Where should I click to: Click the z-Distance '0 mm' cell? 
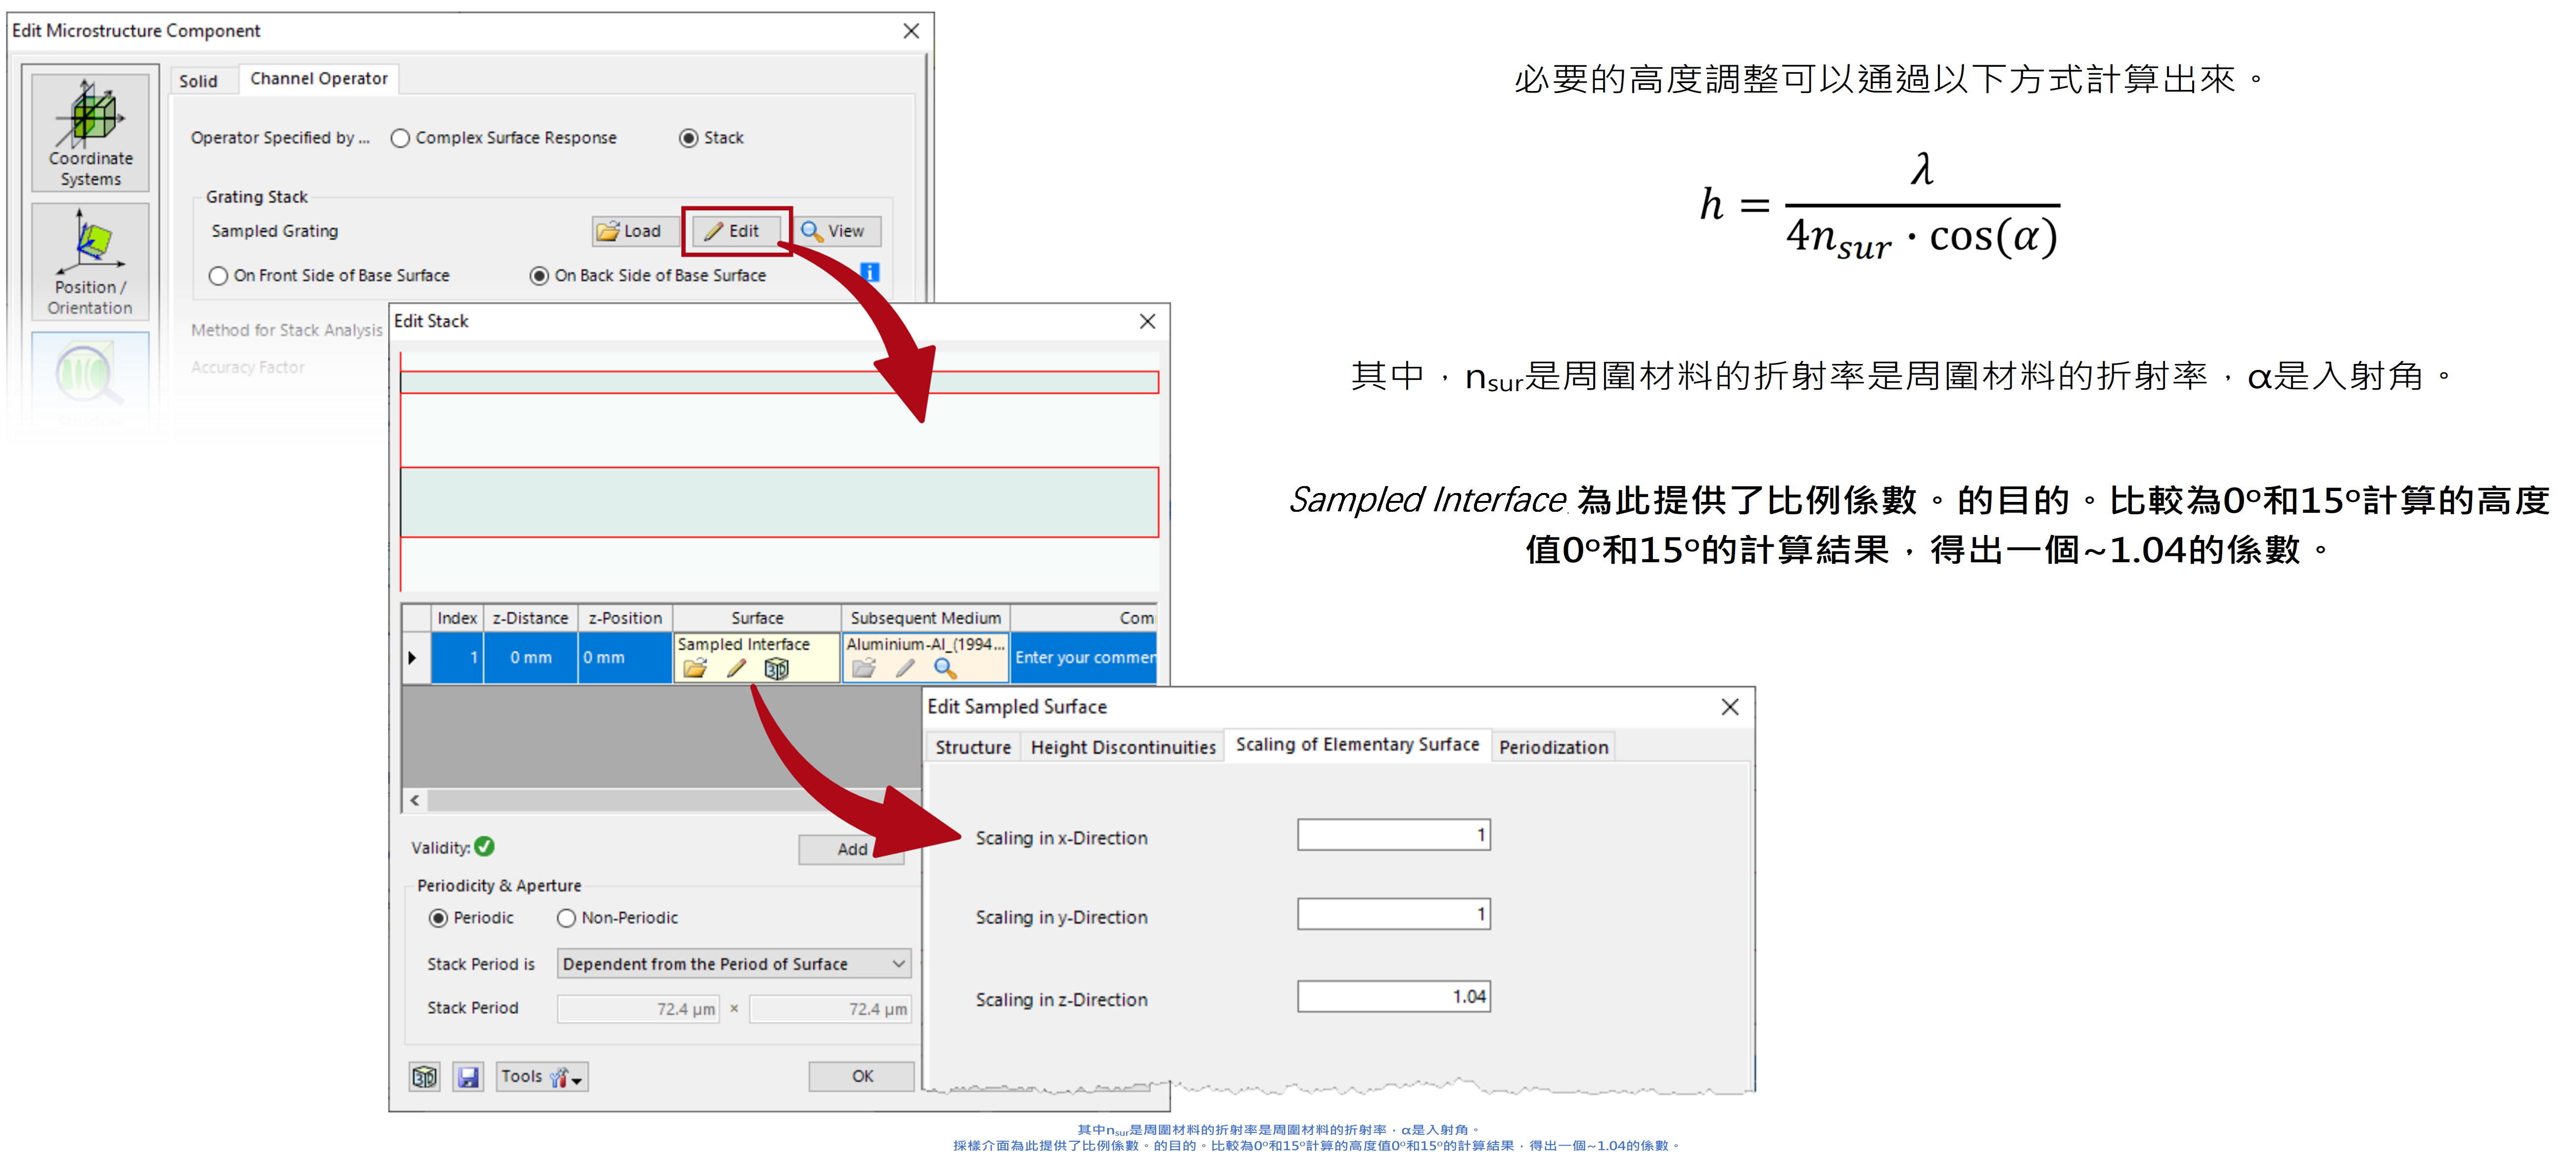pos(531,657)
